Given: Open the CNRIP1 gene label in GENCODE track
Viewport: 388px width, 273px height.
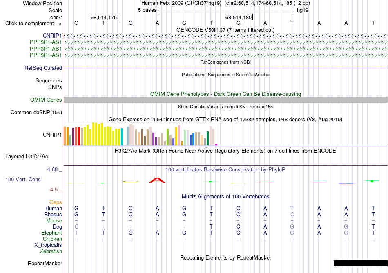Looking at the screenshot, I should point(52,36).
